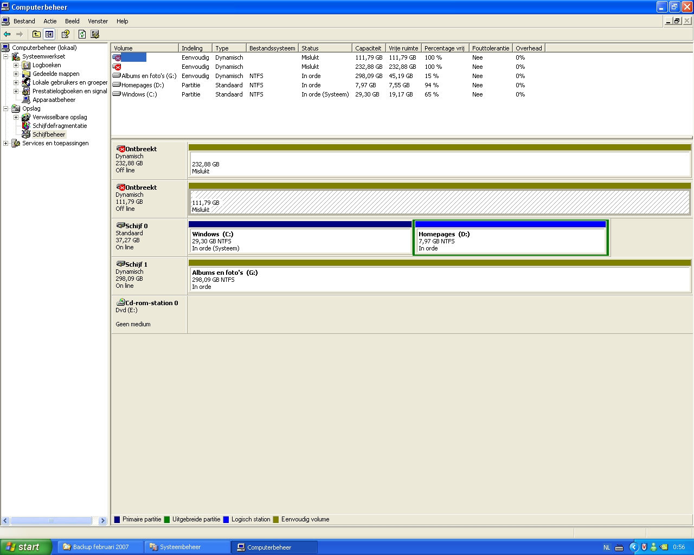The width and height of the screenshot is (694, 555).
Task: Click the Schijfdefragmentatie icon
Action: point(26,126)
